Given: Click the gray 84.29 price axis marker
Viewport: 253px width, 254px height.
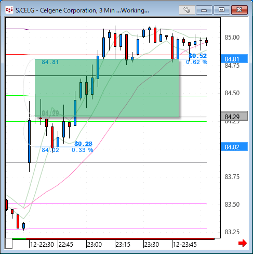Looking at the screenshot, I should coord(234,117).
